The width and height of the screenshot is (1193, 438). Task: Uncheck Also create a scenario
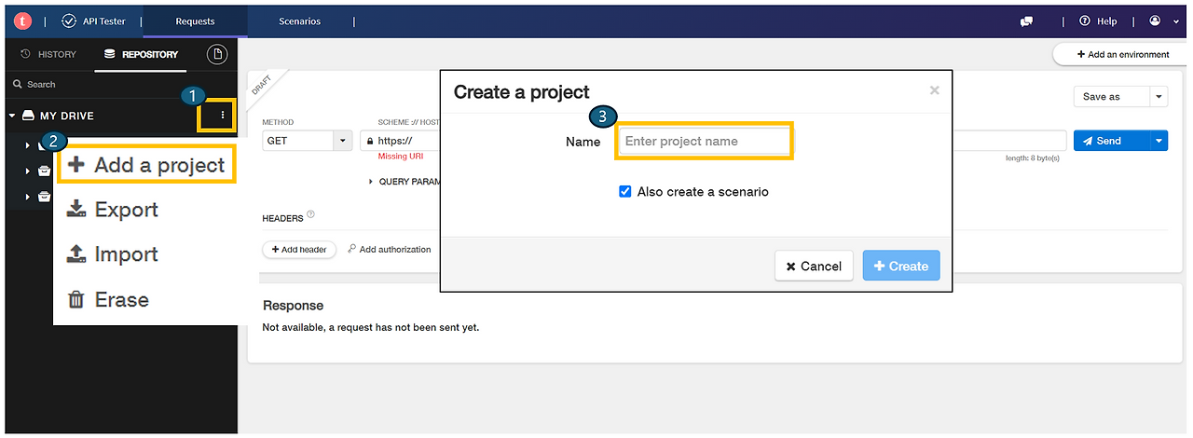[x=625, y=192]
